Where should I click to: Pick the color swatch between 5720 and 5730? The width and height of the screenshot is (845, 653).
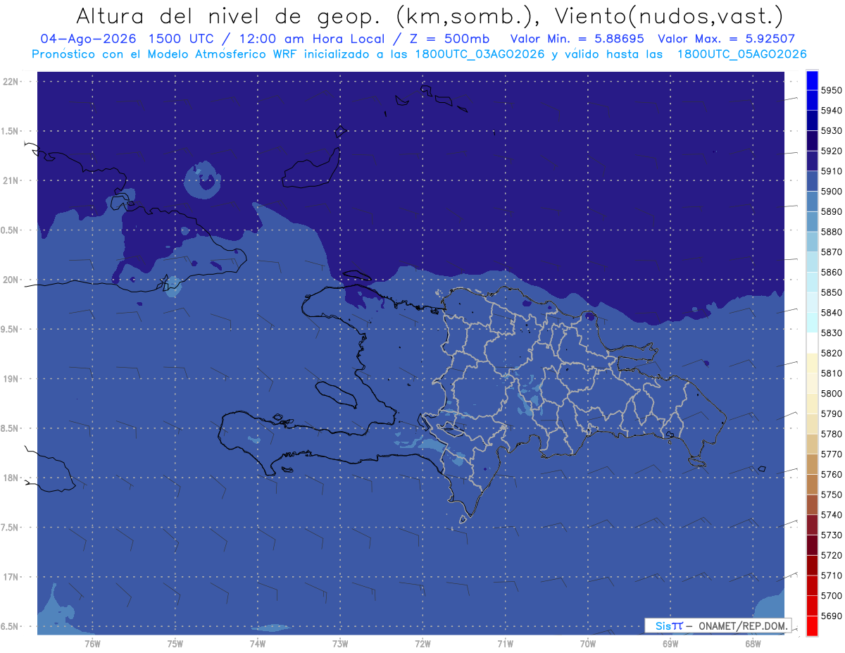click(x=811, y=545)
